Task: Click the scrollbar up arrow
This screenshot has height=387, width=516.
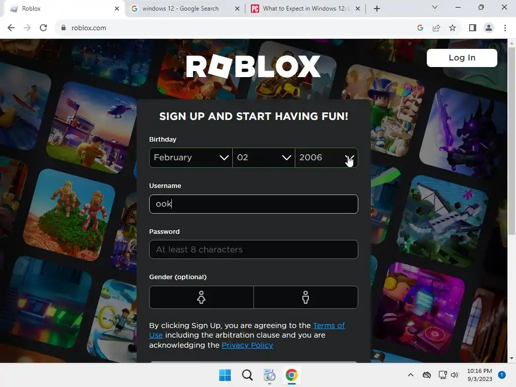Action: (x=511, y=43)
